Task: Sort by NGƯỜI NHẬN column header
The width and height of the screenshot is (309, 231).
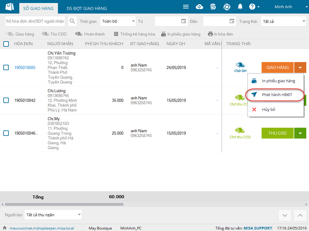Action: point(60,44)
